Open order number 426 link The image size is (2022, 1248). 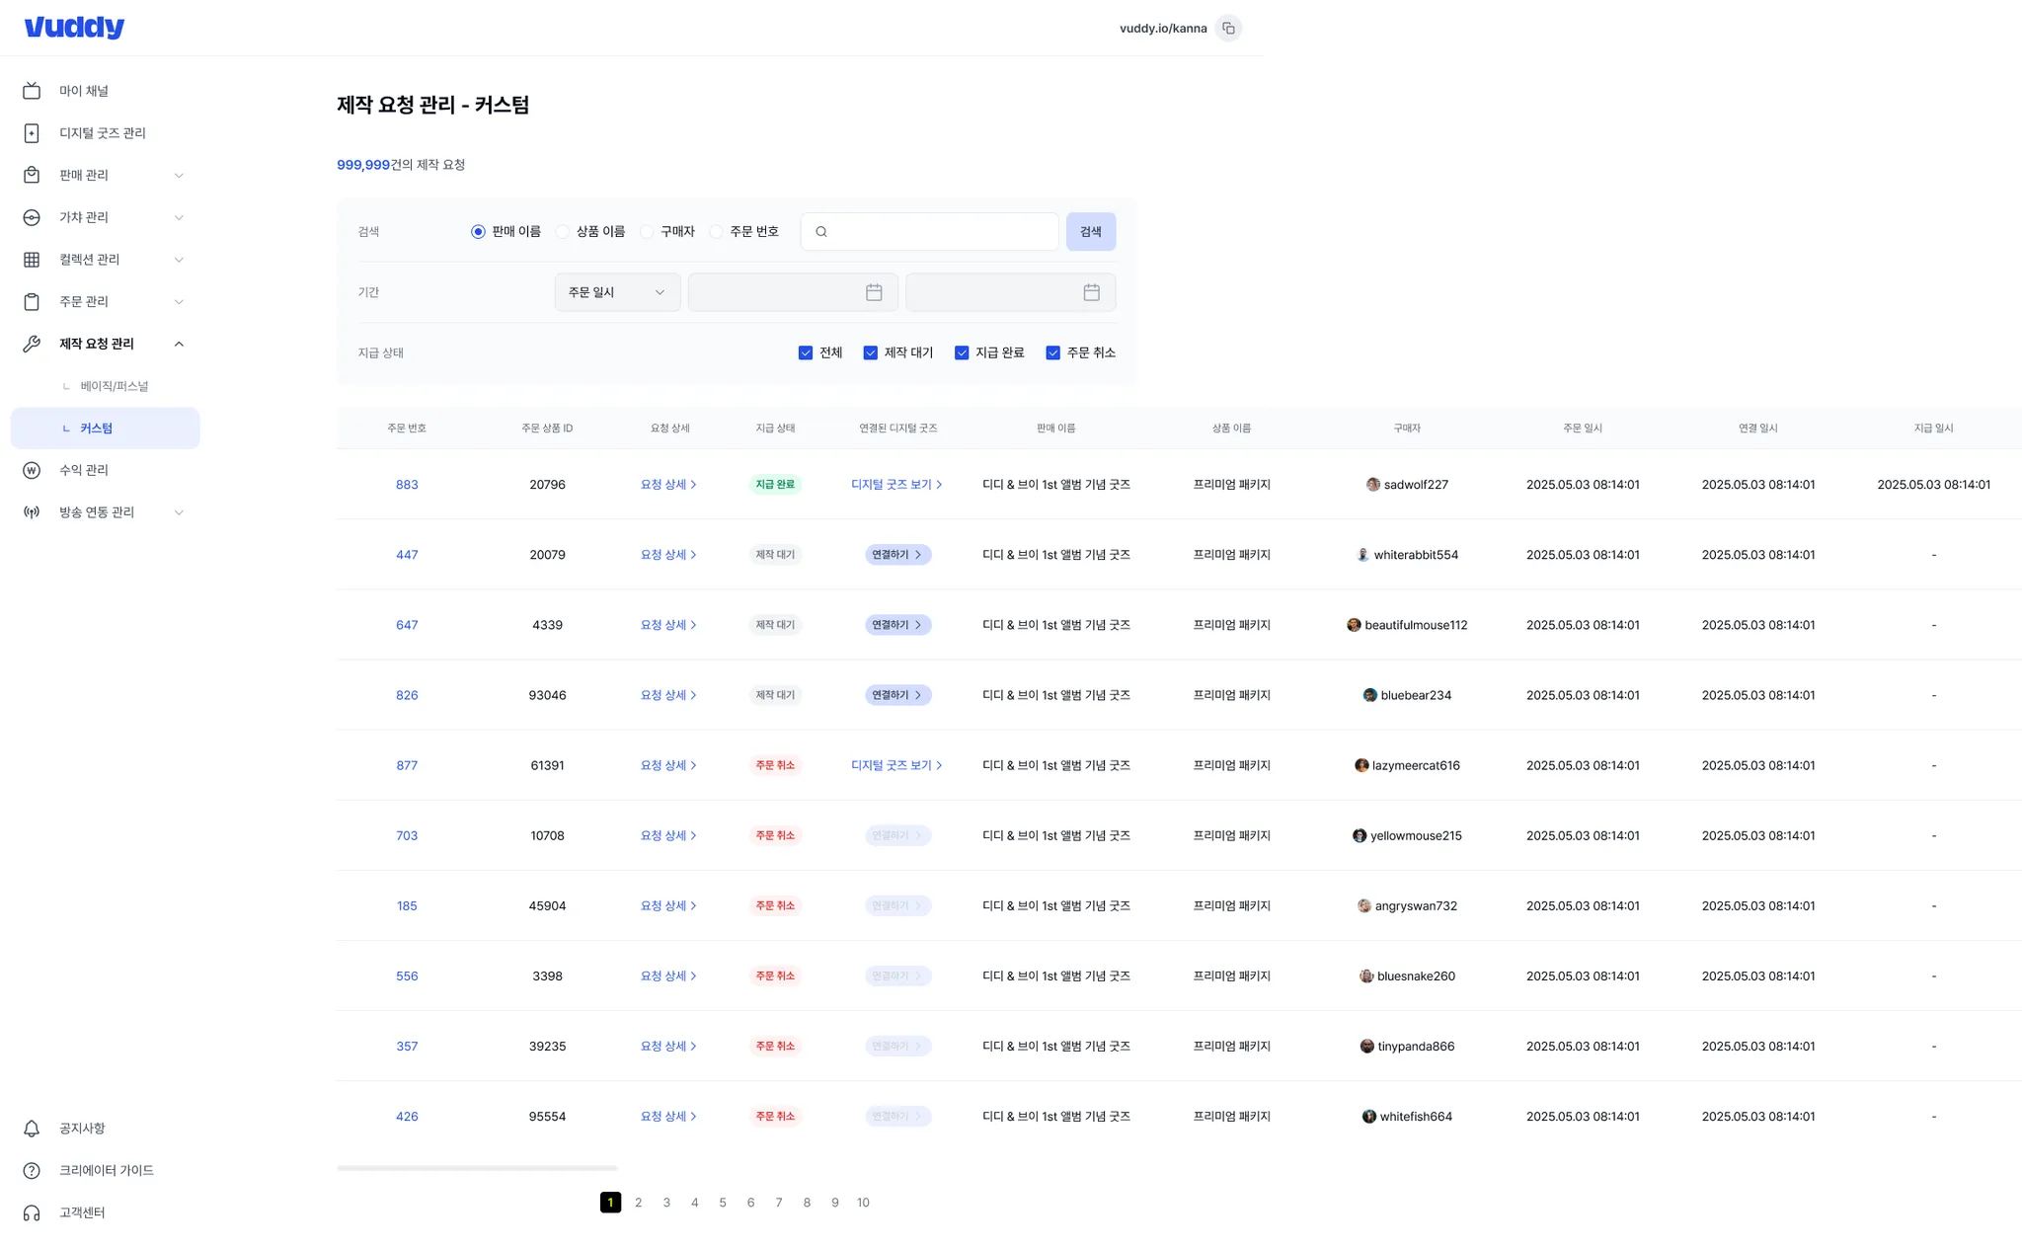click(407, 1117)
